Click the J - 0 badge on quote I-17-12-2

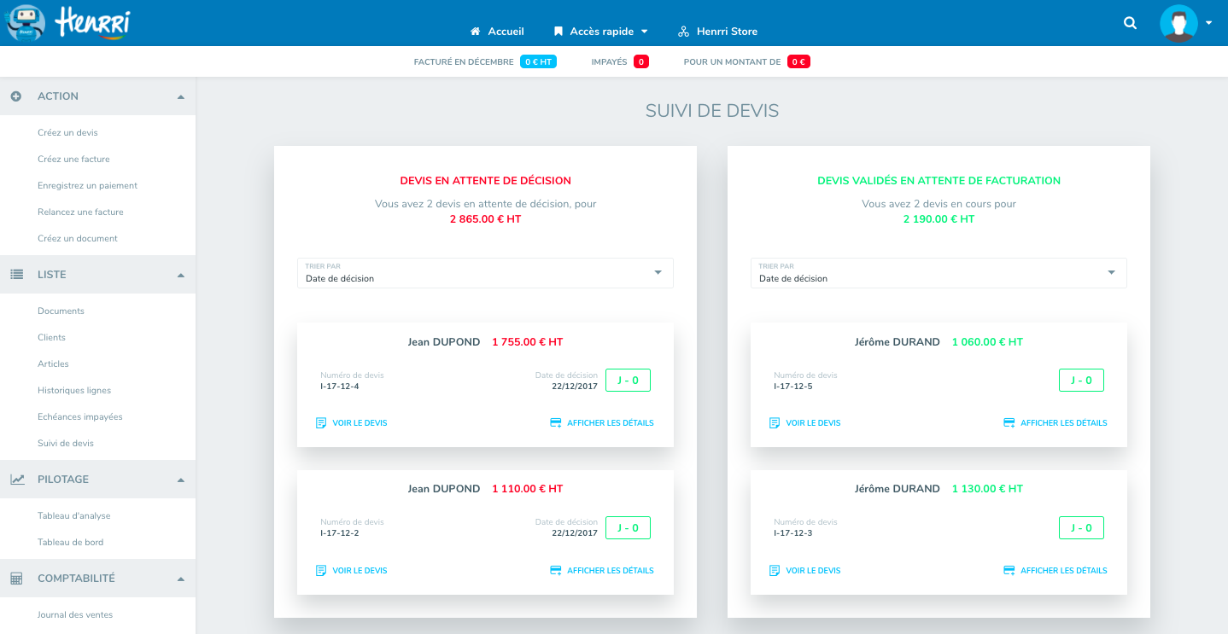coord(628,528)
